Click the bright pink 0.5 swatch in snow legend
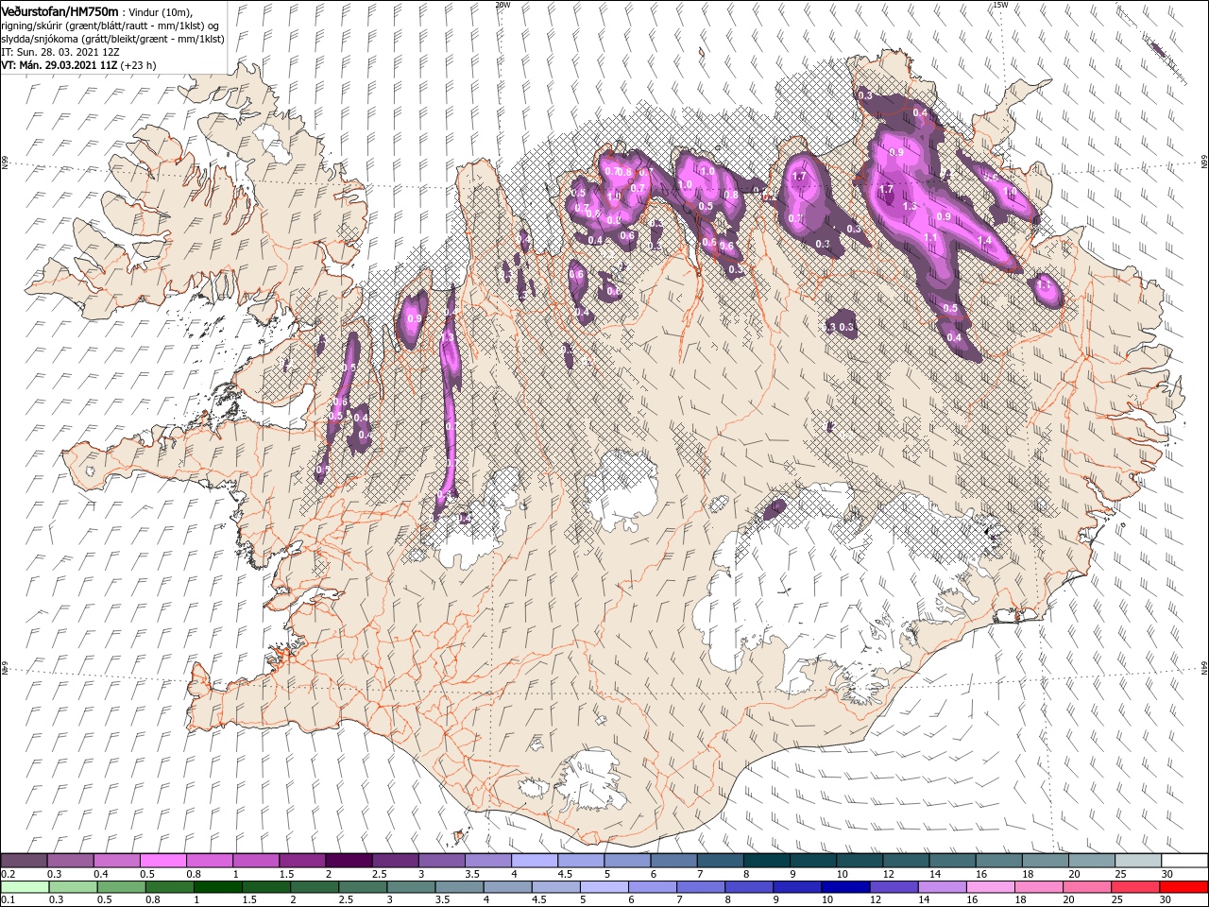 163,861
